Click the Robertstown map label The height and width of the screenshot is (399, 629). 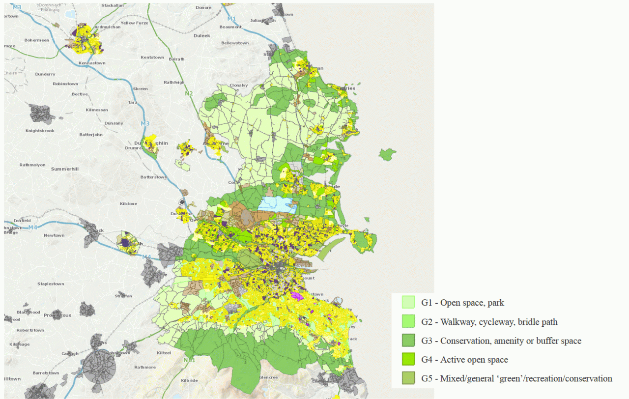30,330
